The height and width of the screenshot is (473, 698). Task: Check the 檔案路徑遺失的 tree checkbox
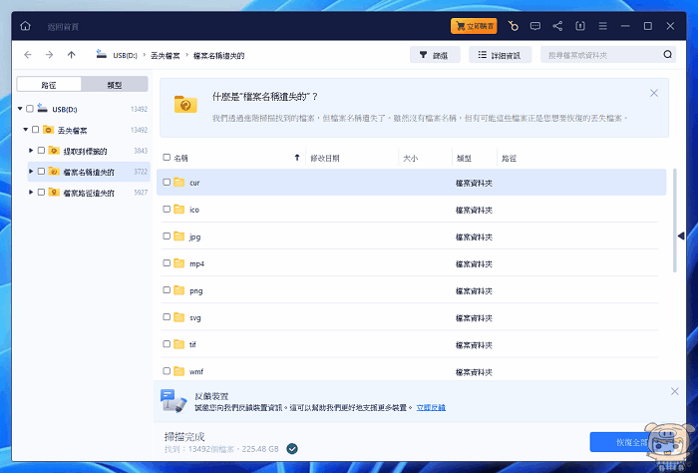pyautogui.click(x=41, y=193)
